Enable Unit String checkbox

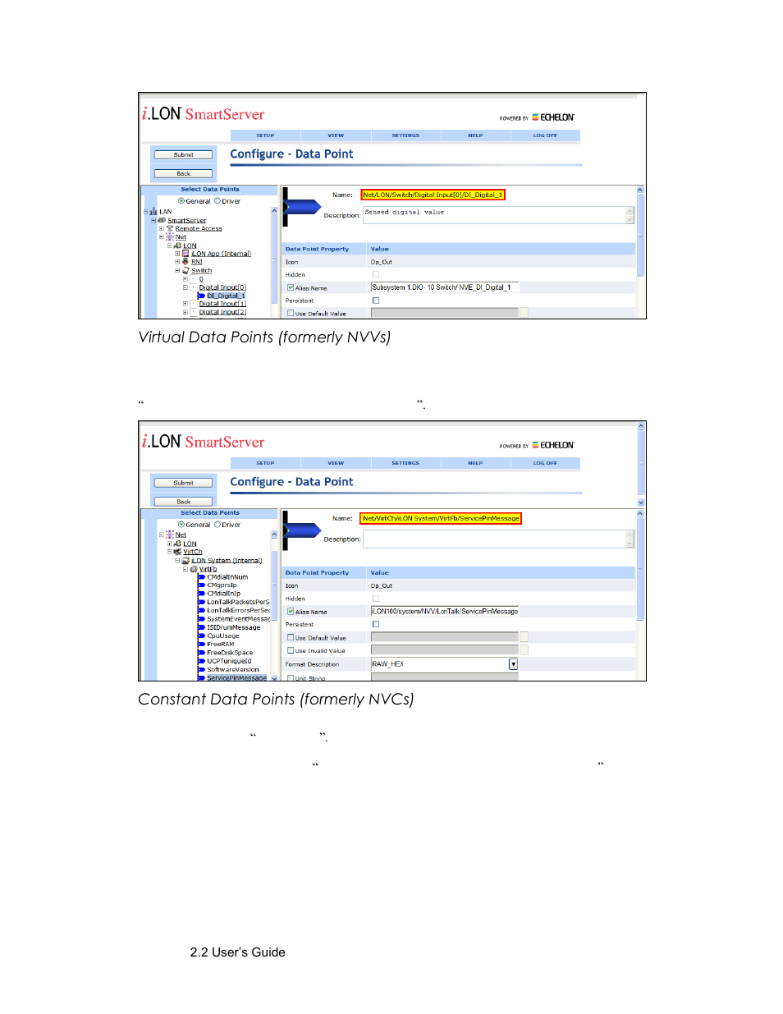coord(291,678)
